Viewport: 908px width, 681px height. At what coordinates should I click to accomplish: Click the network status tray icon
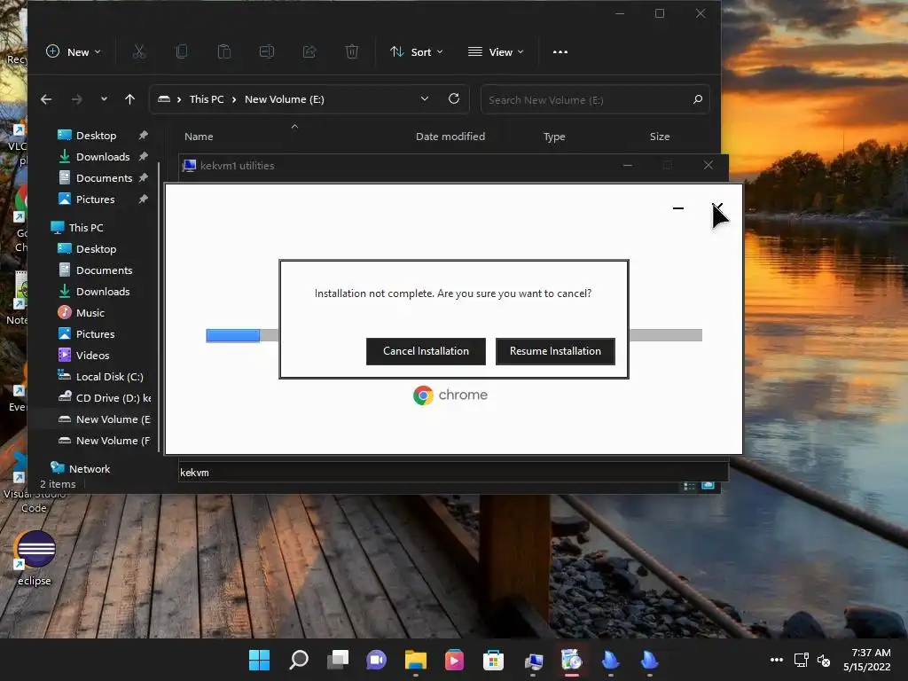pyautogui.click(x=802, y=660)
